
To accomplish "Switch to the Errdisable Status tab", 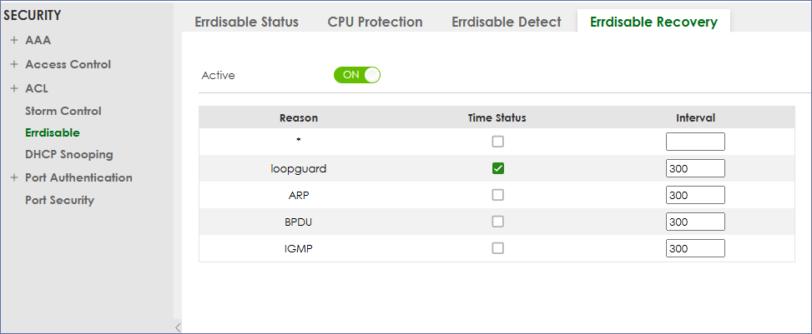I will (x=246, y=22).
